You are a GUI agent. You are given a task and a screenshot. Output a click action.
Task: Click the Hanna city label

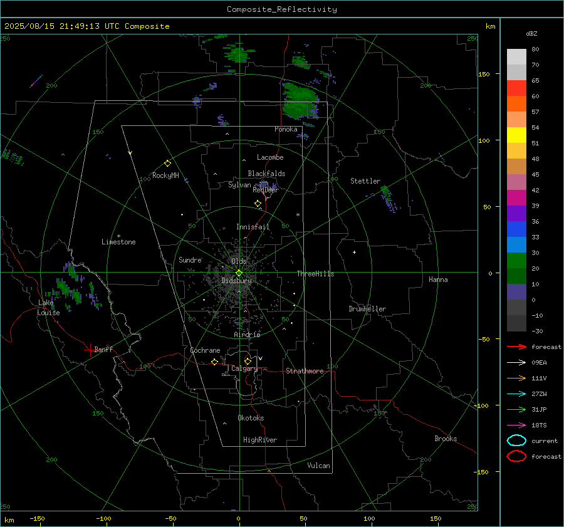(x=438, y=279)
